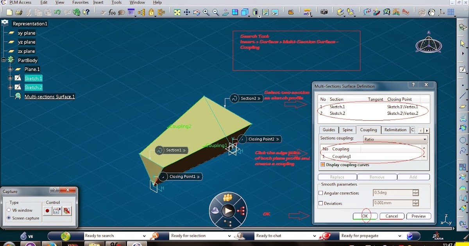The image size is (469, 246).
Task: Open the Ready to search dropdown
Action: coord(145,235)
